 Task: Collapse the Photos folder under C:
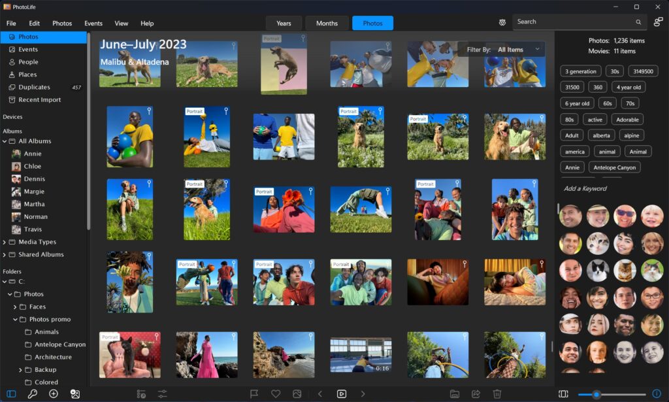10,294
